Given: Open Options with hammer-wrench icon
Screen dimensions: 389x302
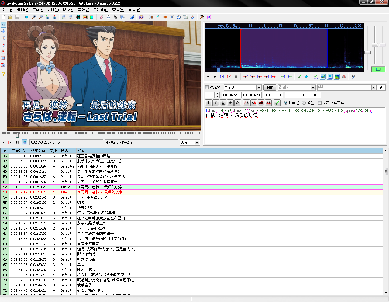Looking at the screenshot, I should point(202,17).
